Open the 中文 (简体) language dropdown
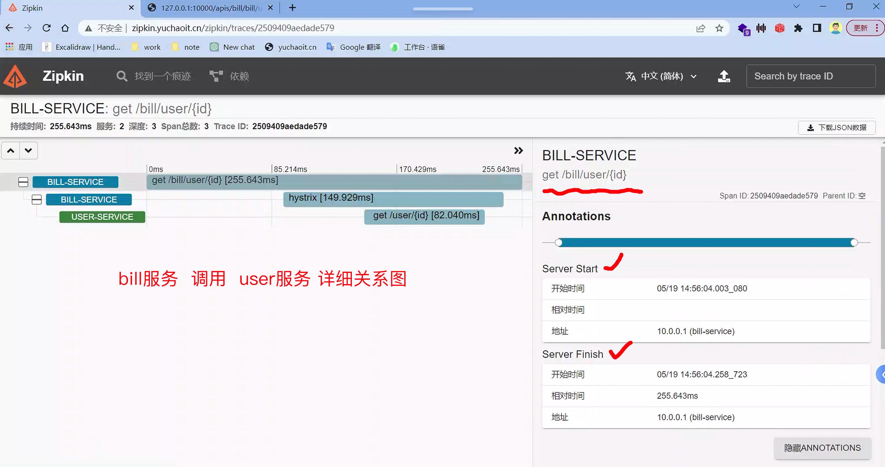The image size is (885, 467). pyautogui.click(x=661, y=76)
